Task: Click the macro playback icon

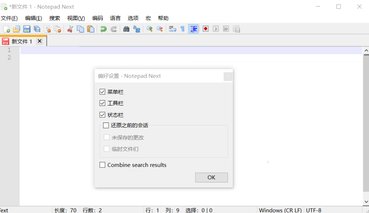Action: (216, 29)
